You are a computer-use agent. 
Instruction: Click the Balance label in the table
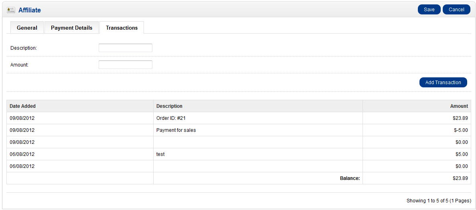[350, 178]
